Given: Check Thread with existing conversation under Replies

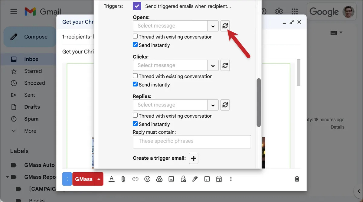Looking at the screenshot, I should tap(135, 116).
